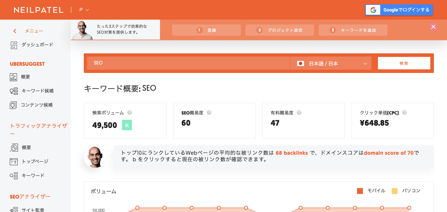The width and height of the screenshot is (447, 212).
Task: Close the onboarding steps banner
Action: pyautogui.click(x=434, y=27)
